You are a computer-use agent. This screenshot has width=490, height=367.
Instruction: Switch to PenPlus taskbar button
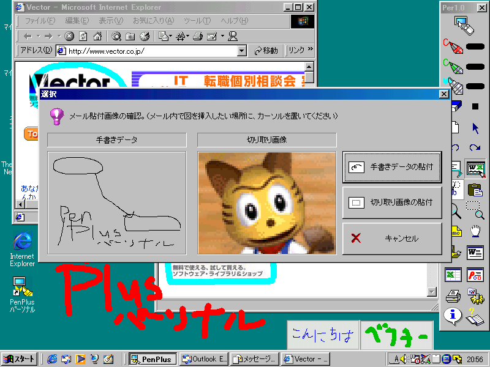[x=153, y=359]
